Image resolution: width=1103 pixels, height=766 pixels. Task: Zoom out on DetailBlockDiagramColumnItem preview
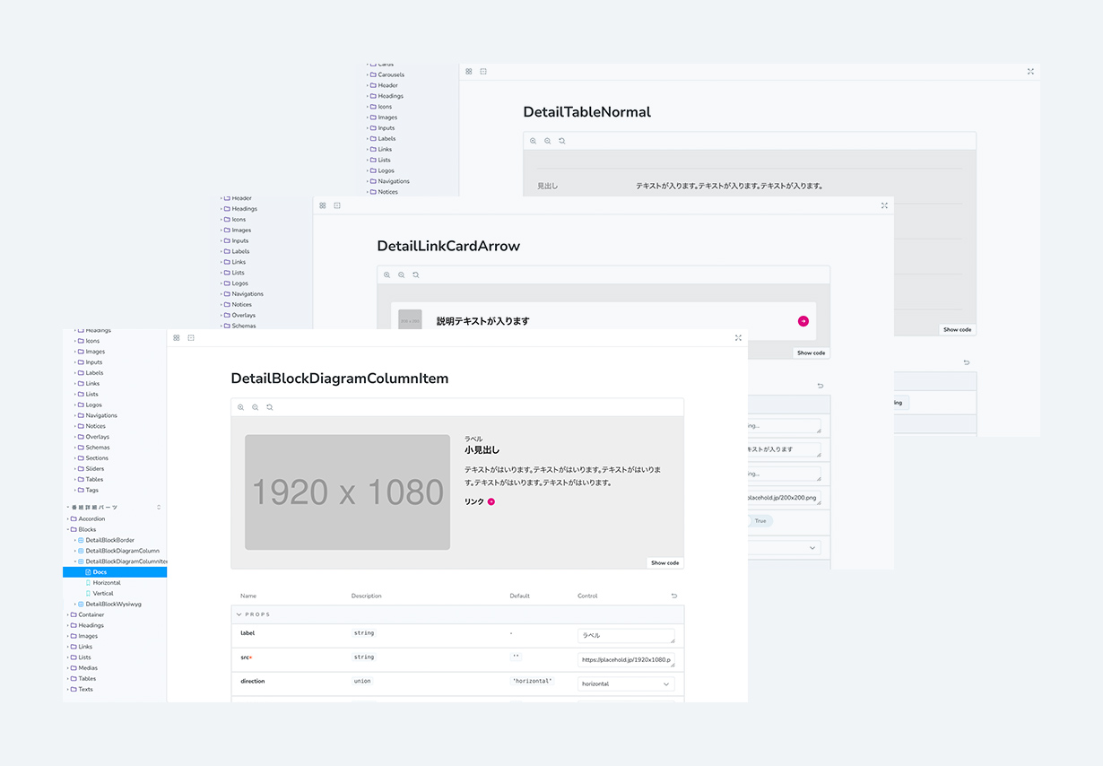coord(256,407)
